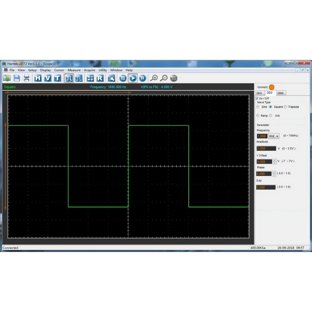
Task: Click the Amplitude input field
Action: click(266, 149)
